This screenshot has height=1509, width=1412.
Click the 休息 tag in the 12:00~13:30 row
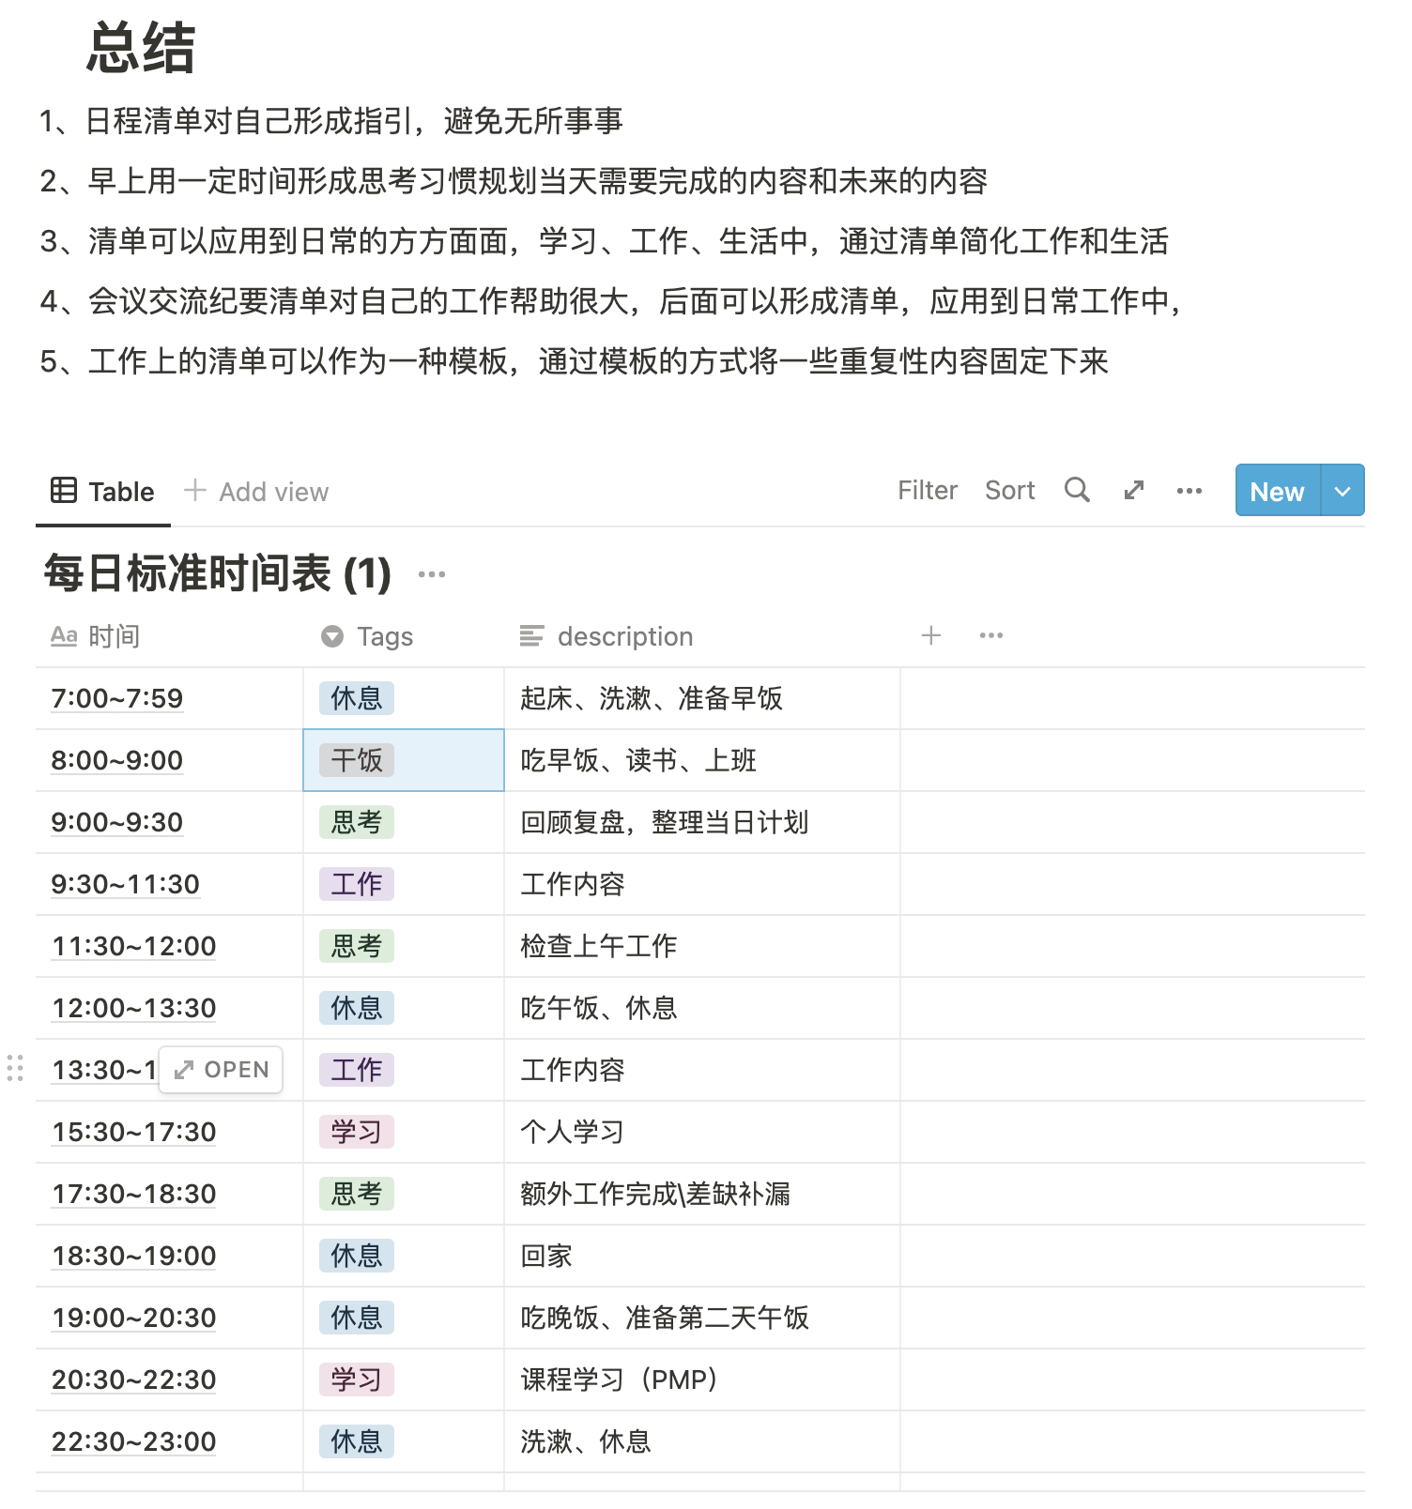tap(357, 1008)
